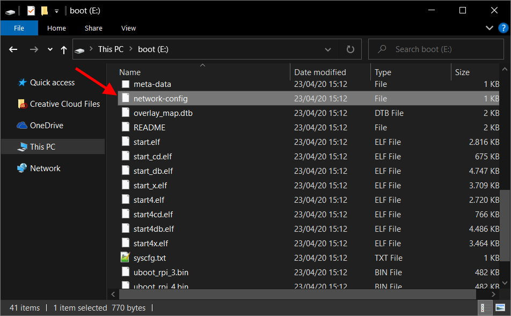Click This PC in the address bar
The height and width of the screenshot is (316, 511).
pos(111,49)
